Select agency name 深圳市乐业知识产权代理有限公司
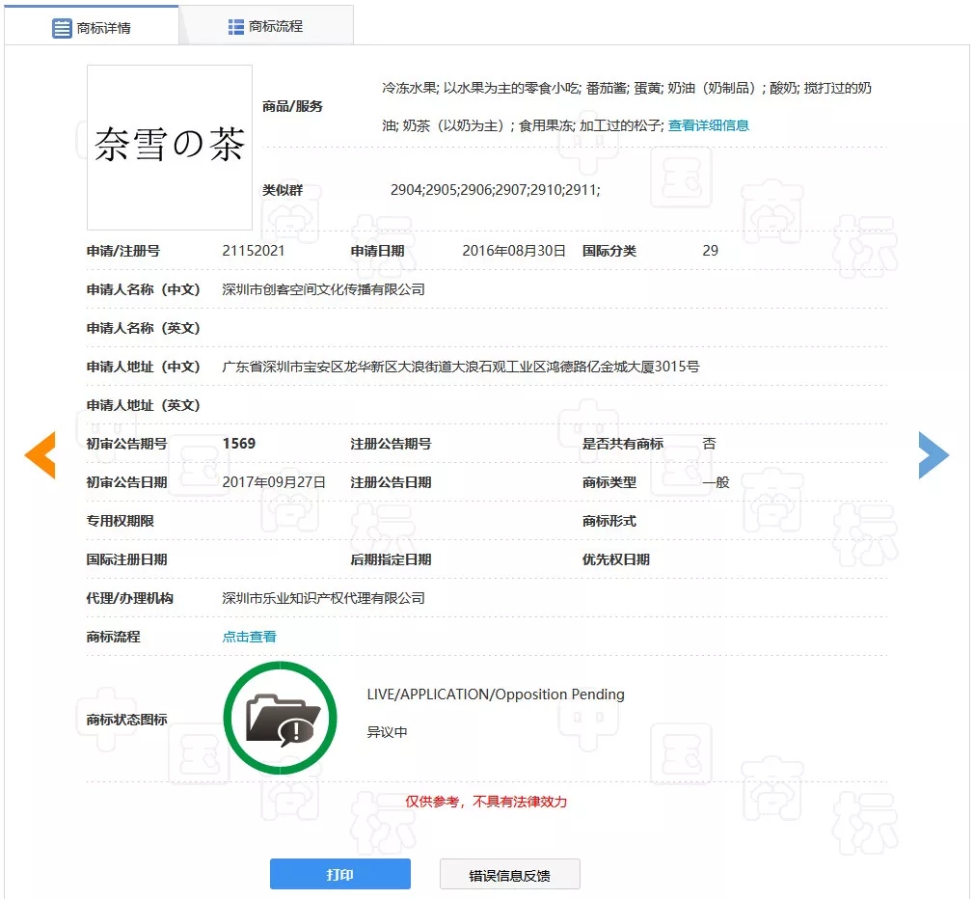The height and width of the screenshot is (899, 974). (323, 598)
